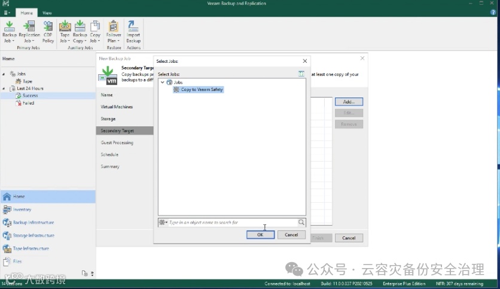This screenshot has height=289, width=500.
Task: Click the build number status text
Action: (x=346, y=284)
